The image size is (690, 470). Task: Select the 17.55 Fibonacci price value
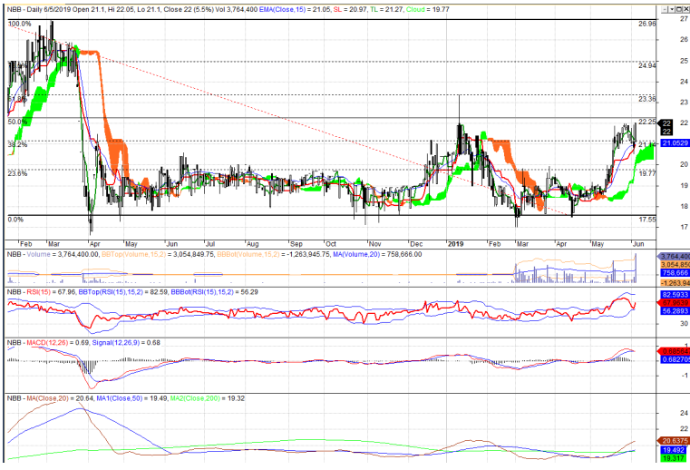646,220
